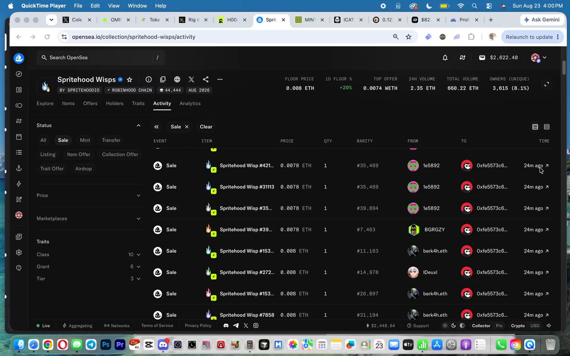The height and width of the screenshot is (356, 570).
Task: Enable the Transfer status filter
Action: pos(111,140)
